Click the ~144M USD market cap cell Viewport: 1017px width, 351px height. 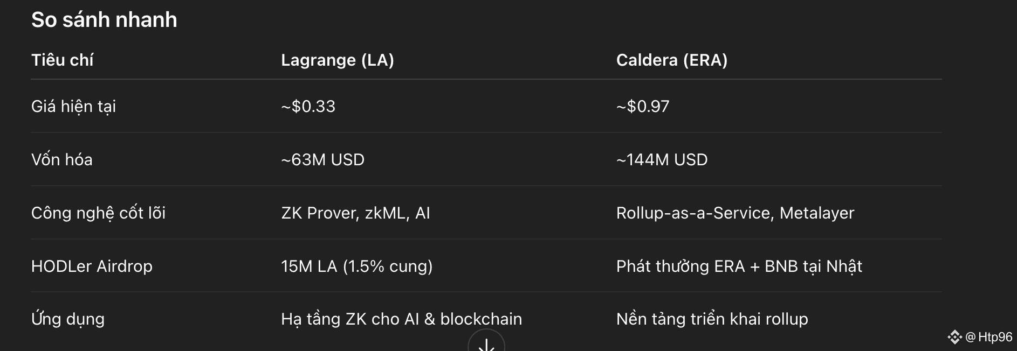662,160
